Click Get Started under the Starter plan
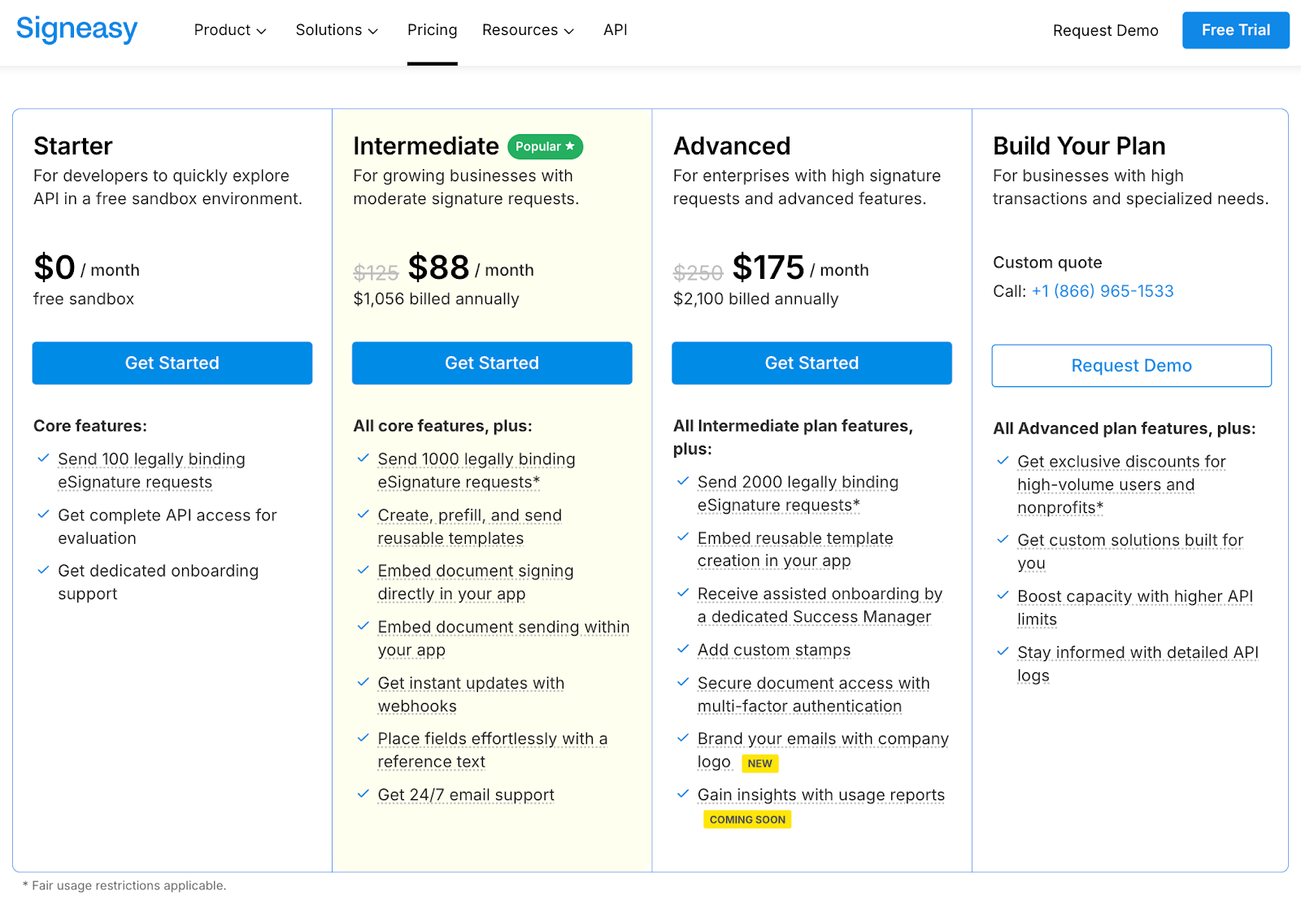Image resolution: width=1301 pixels, height=900 pixels. 172,363
